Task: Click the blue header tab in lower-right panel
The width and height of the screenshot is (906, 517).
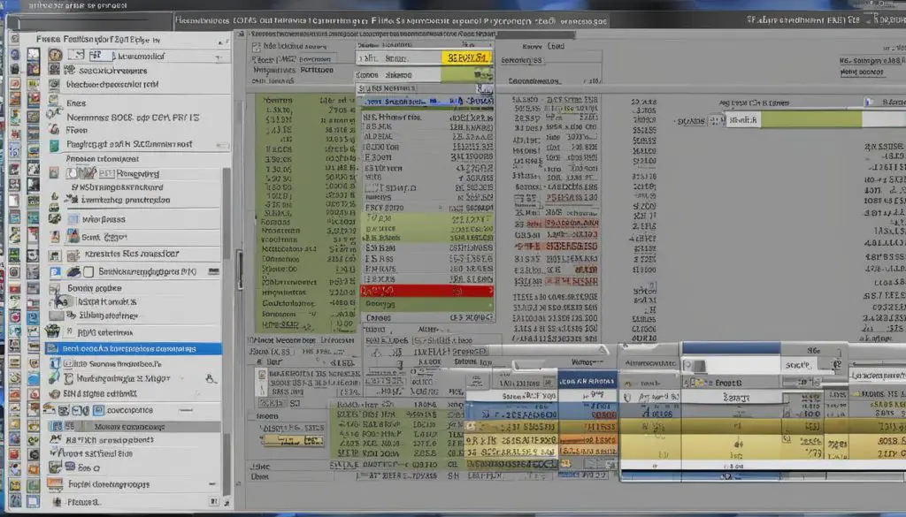Action: [731, 348]
